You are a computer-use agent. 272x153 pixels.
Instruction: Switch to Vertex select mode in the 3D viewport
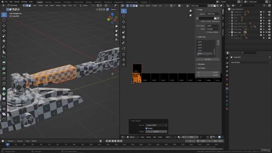point(24,6)
